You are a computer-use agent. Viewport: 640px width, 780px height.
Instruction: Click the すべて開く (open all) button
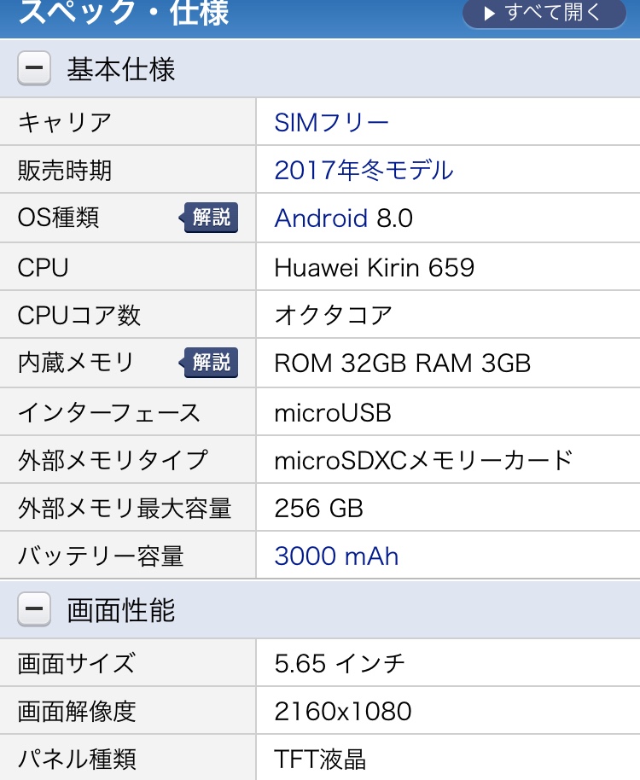(x=544, y=14)
